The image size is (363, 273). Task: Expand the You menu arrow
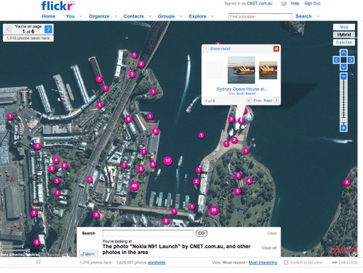pyautogui.click(x=81, y=17)
